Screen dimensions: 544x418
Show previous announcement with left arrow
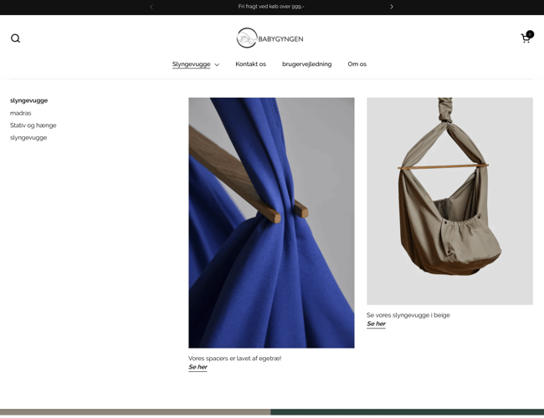tap(151, 7)
